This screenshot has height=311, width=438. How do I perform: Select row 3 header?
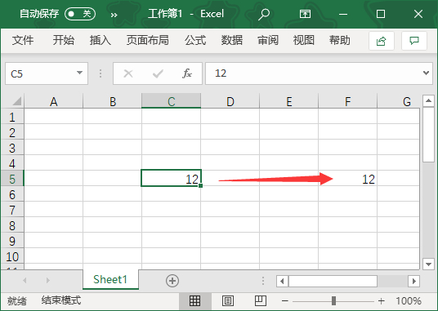[x=12, y=147]
